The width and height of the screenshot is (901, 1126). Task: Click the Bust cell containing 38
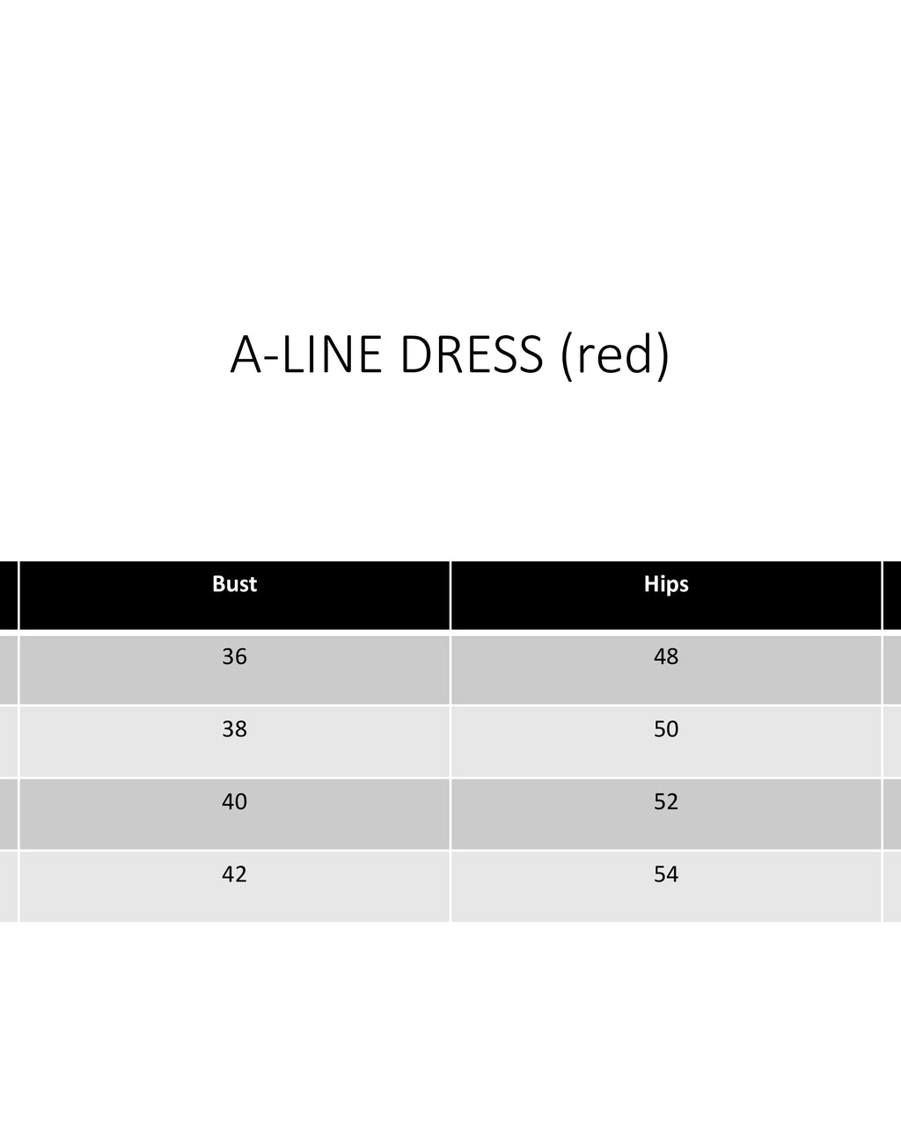(x=234, y=741)
